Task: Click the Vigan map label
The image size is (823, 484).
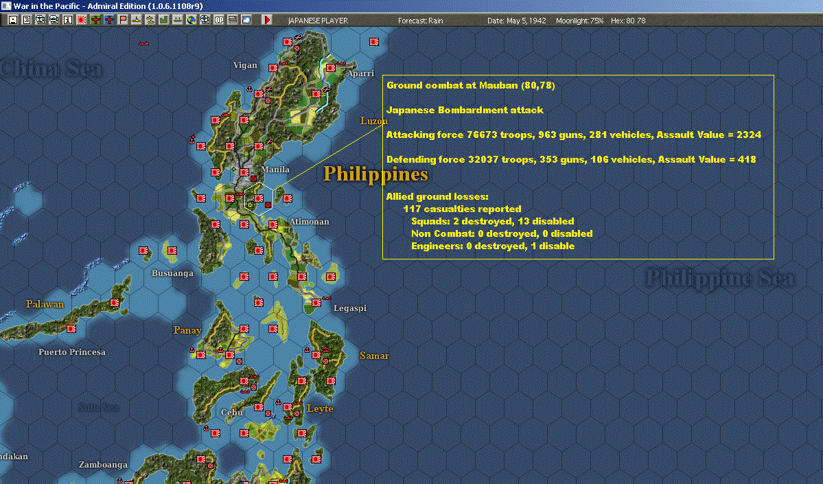Action: (245, 65)
